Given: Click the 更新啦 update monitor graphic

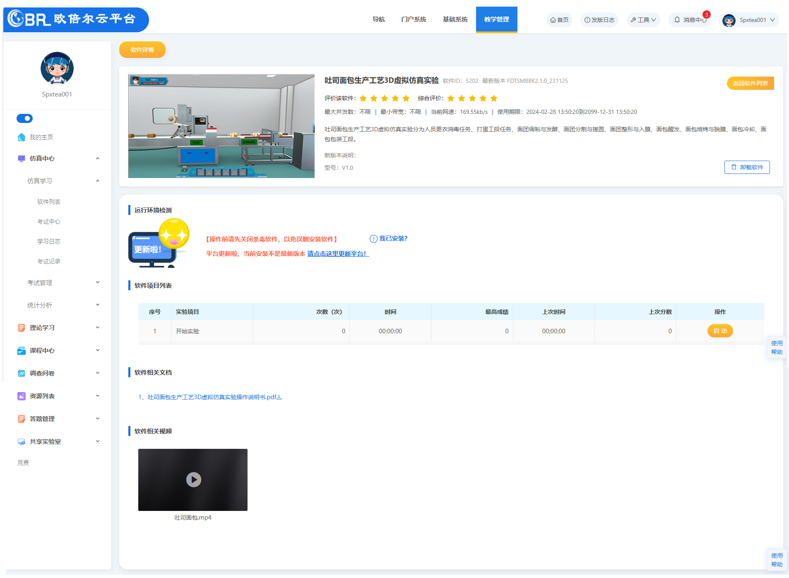Looking at the screenshot, I should pos(159,243).
